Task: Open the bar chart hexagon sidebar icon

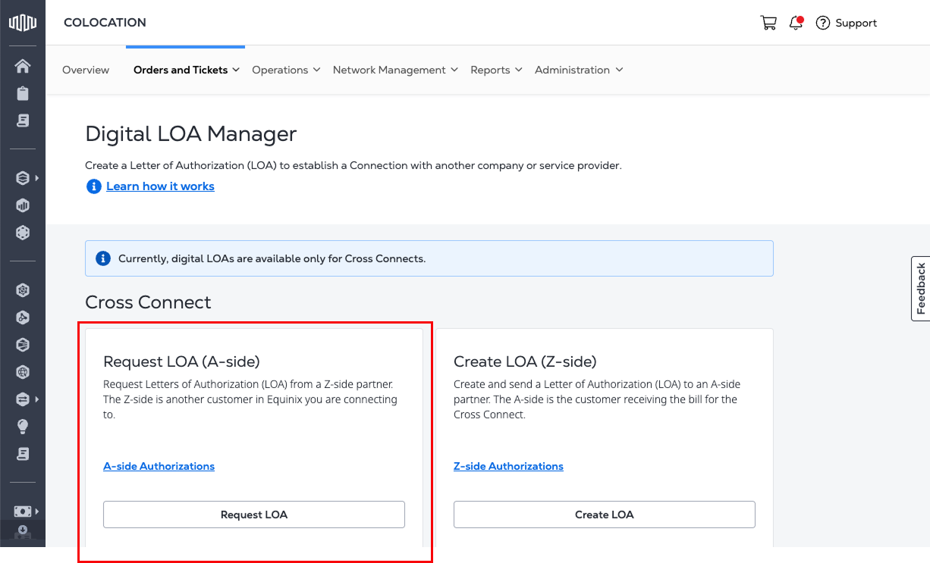Action: (23, 205)
